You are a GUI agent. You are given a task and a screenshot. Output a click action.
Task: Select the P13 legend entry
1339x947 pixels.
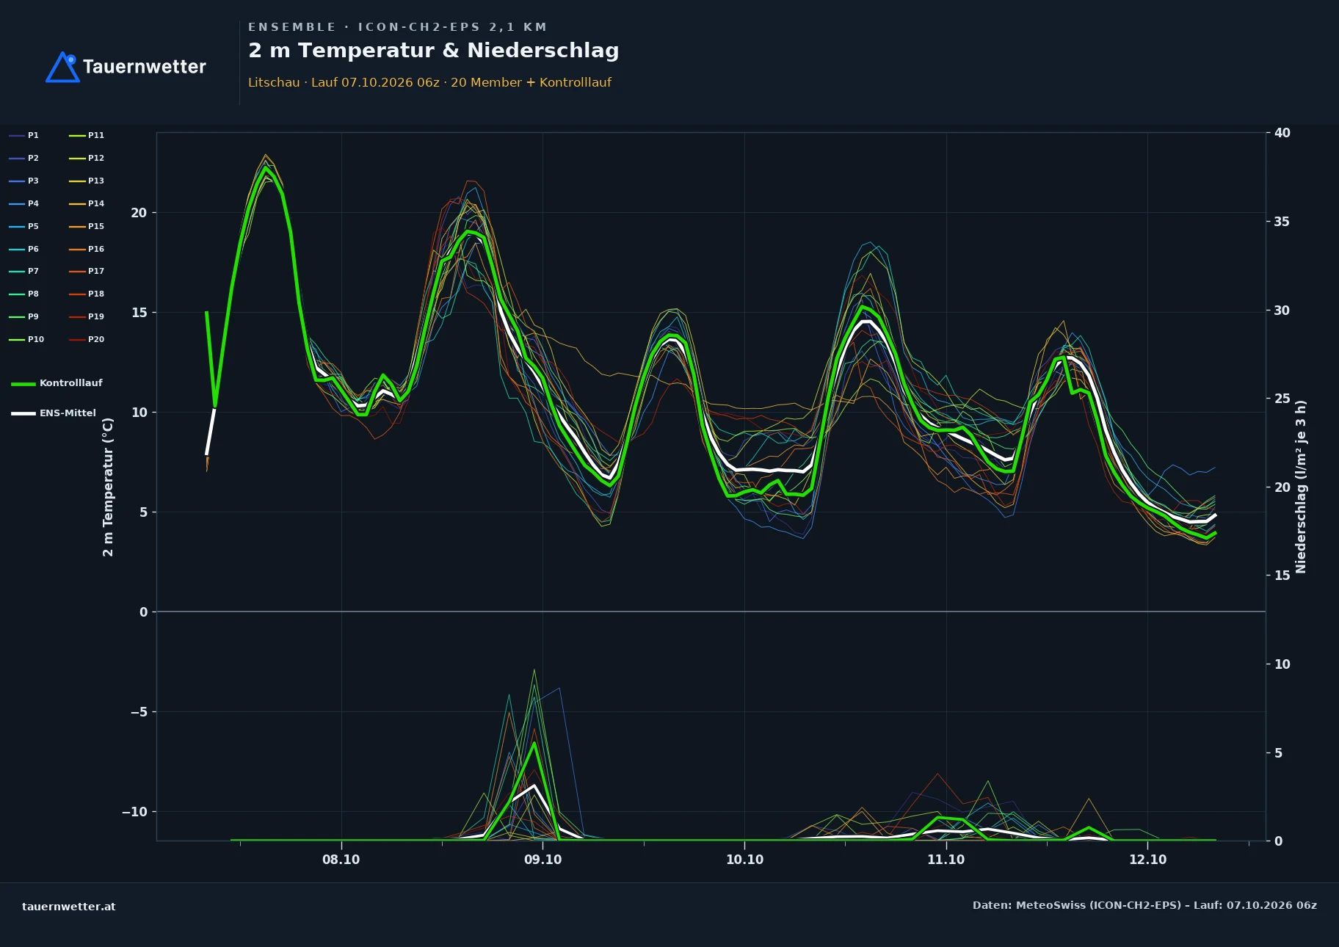87,181
